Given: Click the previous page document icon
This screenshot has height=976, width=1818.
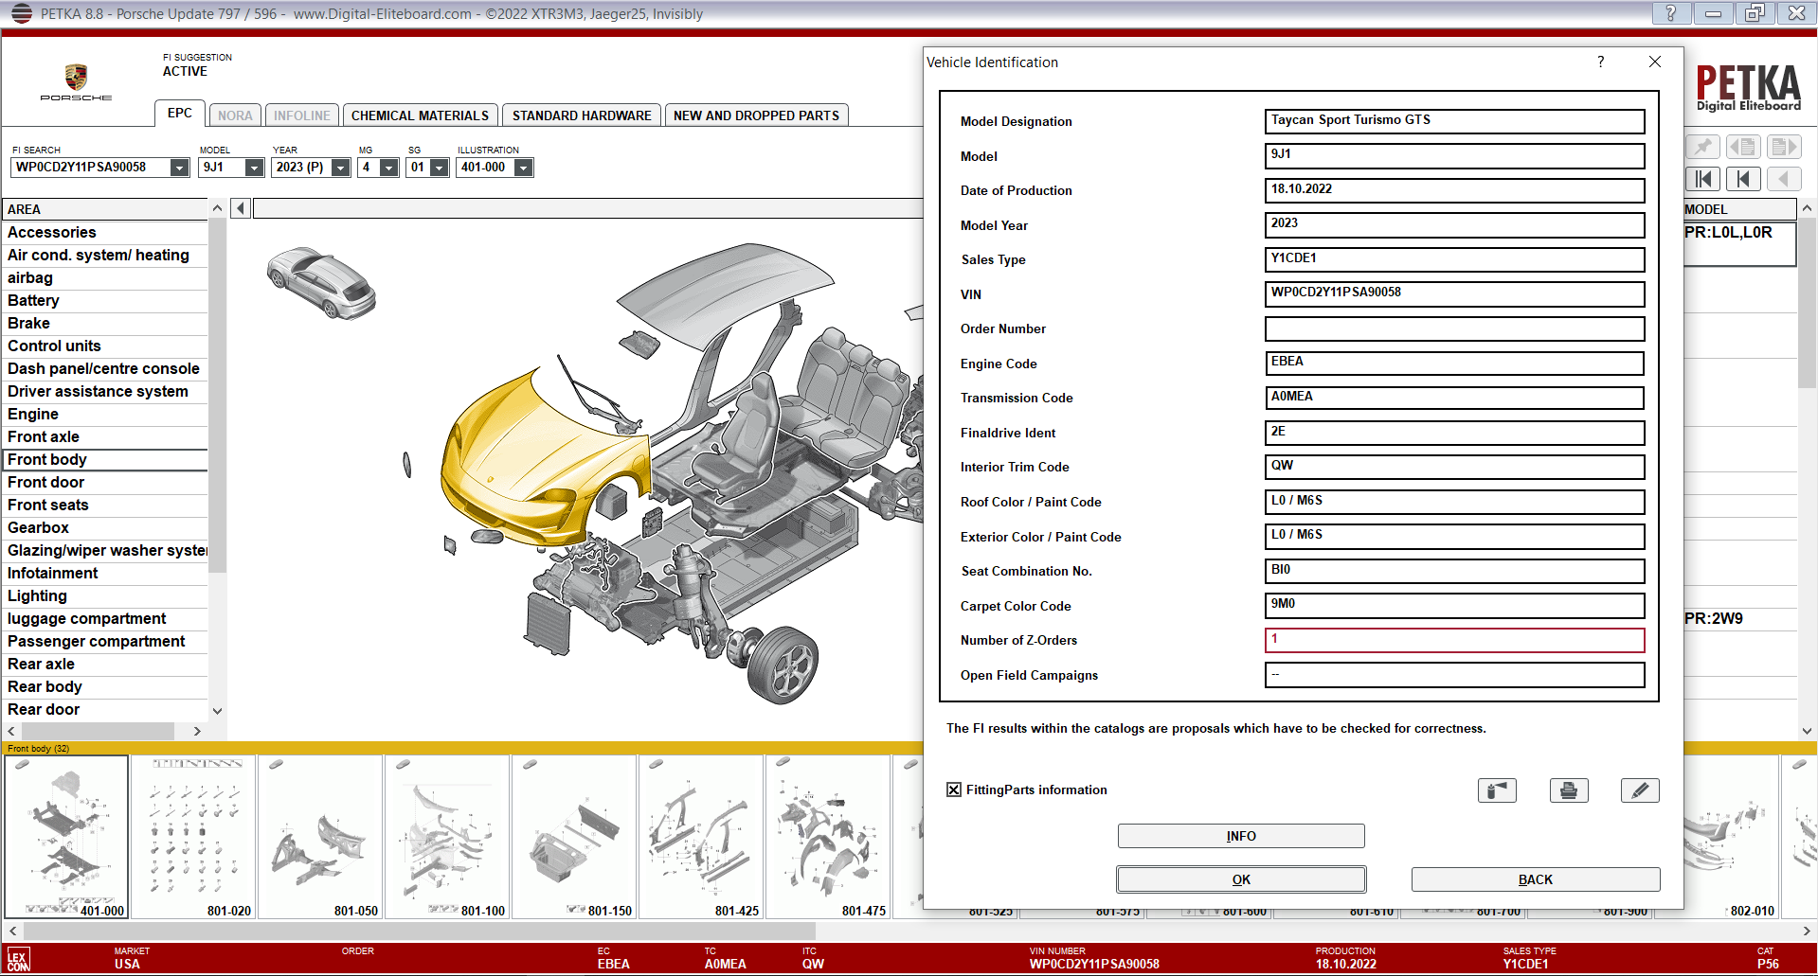Looking at the screenshot, I should [x=1743, y=147].
